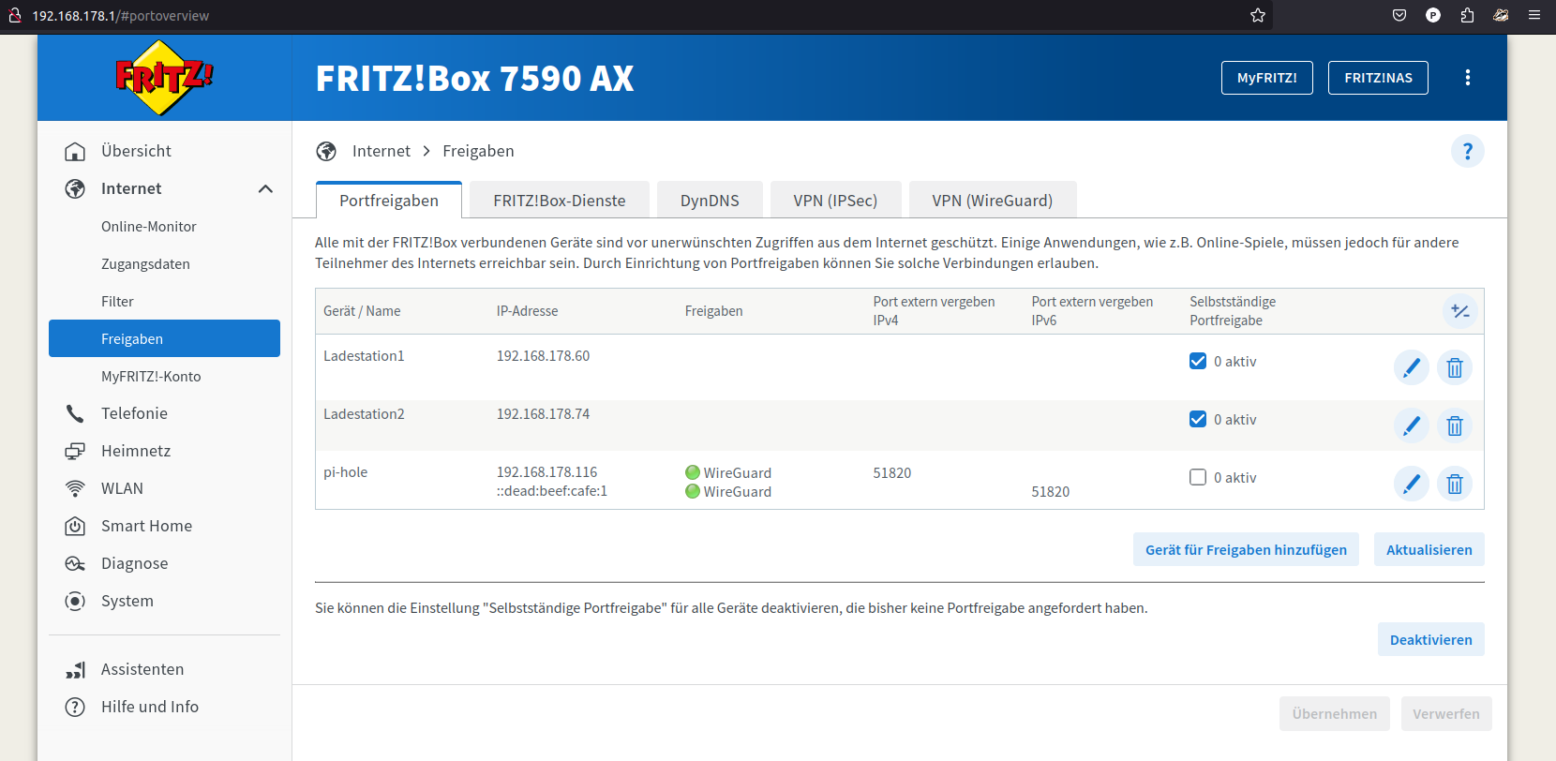The image size is (1556, 761).
Task: Click the pencil icon for pi-hole
Action: click(x=1411, y=484)
